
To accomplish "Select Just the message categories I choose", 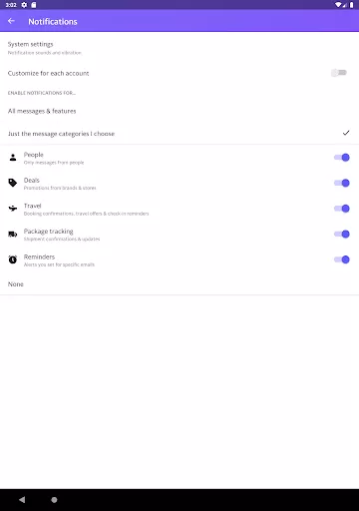I will [179, 134].
